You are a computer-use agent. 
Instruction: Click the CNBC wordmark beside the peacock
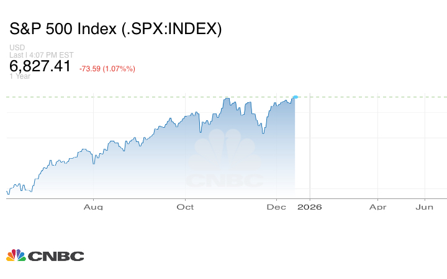[56, 256]
